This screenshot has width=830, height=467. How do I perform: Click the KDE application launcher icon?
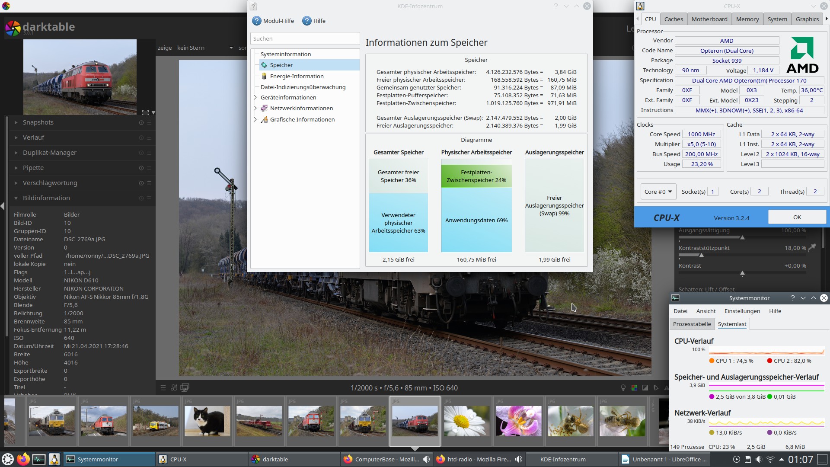click(x=8, y=459)
